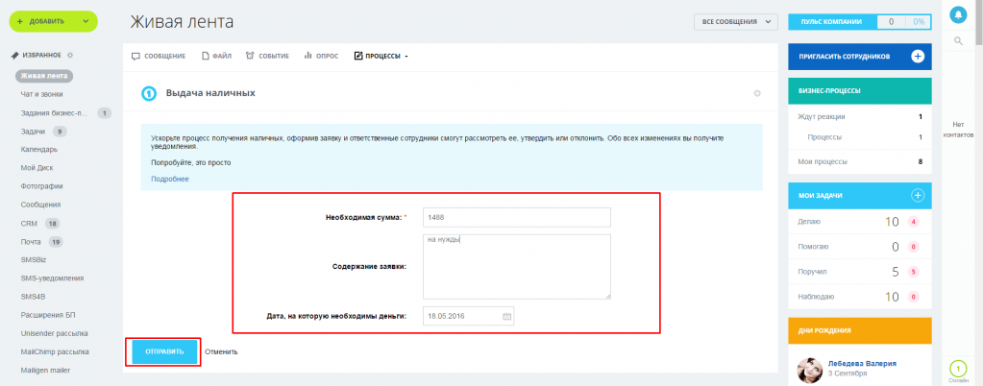
Task: Click into the Необходимая сумма field
Action: tap(517, 217)
